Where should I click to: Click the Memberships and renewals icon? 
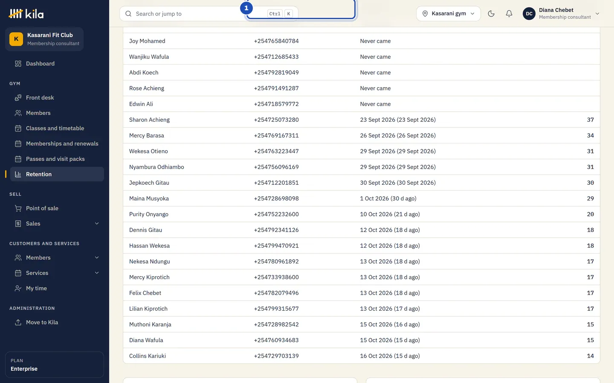pos(18,144)
